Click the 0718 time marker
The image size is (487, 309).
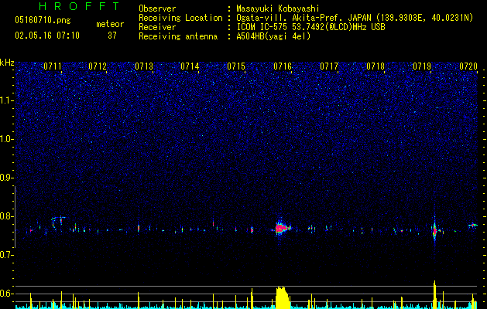(x=376, y=66)
